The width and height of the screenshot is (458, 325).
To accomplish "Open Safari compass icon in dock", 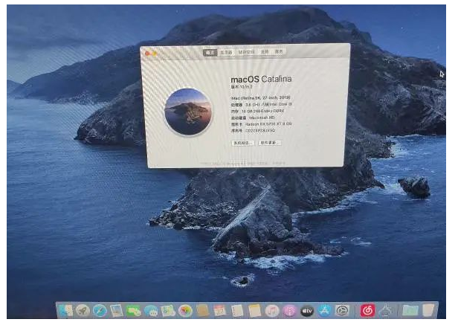I will (100, 309).
